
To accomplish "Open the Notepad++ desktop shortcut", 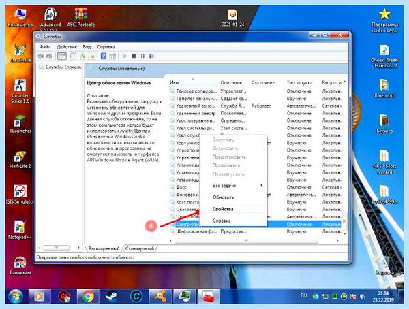I will (20, 230).
